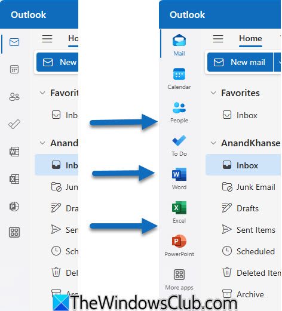Launch the labeled PowerPoint app
Image resolution: width=282 pixels, height=311 pixels.
coord(179,246)
